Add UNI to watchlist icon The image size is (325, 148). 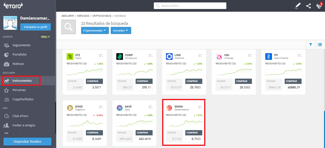pyautogui.click(x=250, y=55)
